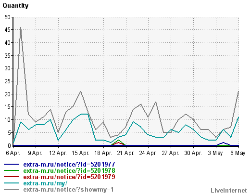Click the small blue peak near 4 May
Screen dimensions: 250x195
pos(223,143)
